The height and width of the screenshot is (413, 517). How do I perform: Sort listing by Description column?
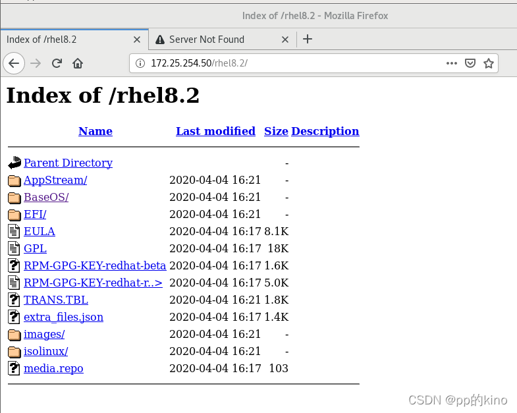point(325,131)
